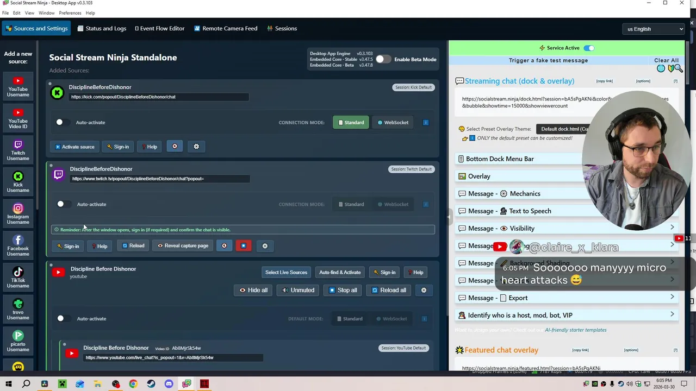Toggle the Unmuted button for YouTube sources
Image resolution: width=696 pixels, height=391 pixels.
[x=298, y=290]
